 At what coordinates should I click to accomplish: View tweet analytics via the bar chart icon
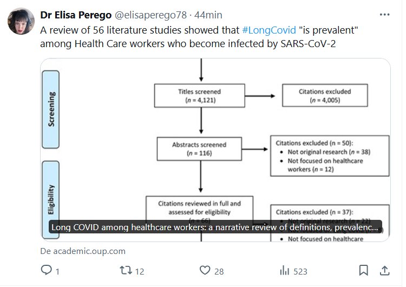(284, 270)
